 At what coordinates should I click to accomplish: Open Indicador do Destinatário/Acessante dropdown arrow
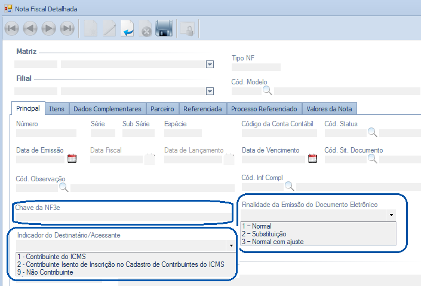[x=231, y=246]
